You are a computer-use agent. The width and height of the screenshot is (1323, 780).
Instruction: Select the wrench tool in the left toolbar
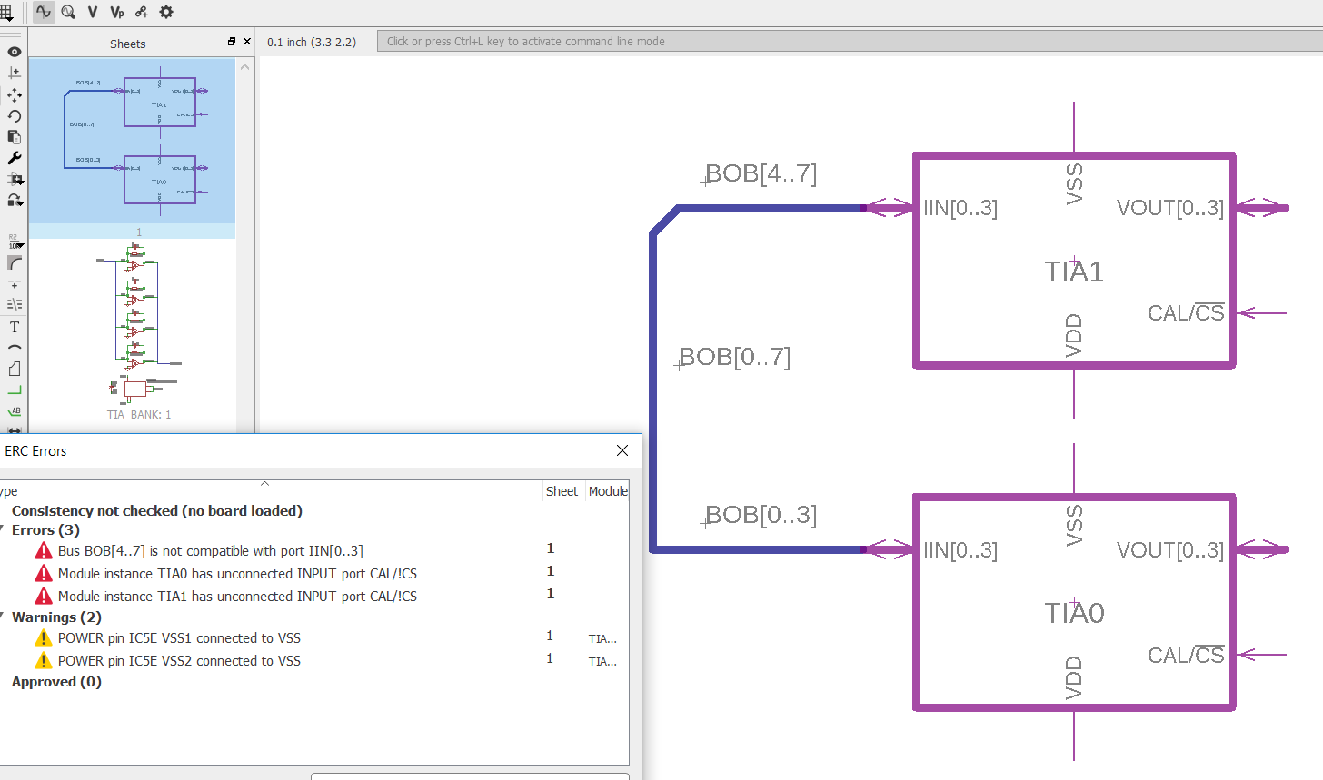(x=14, y=157)
